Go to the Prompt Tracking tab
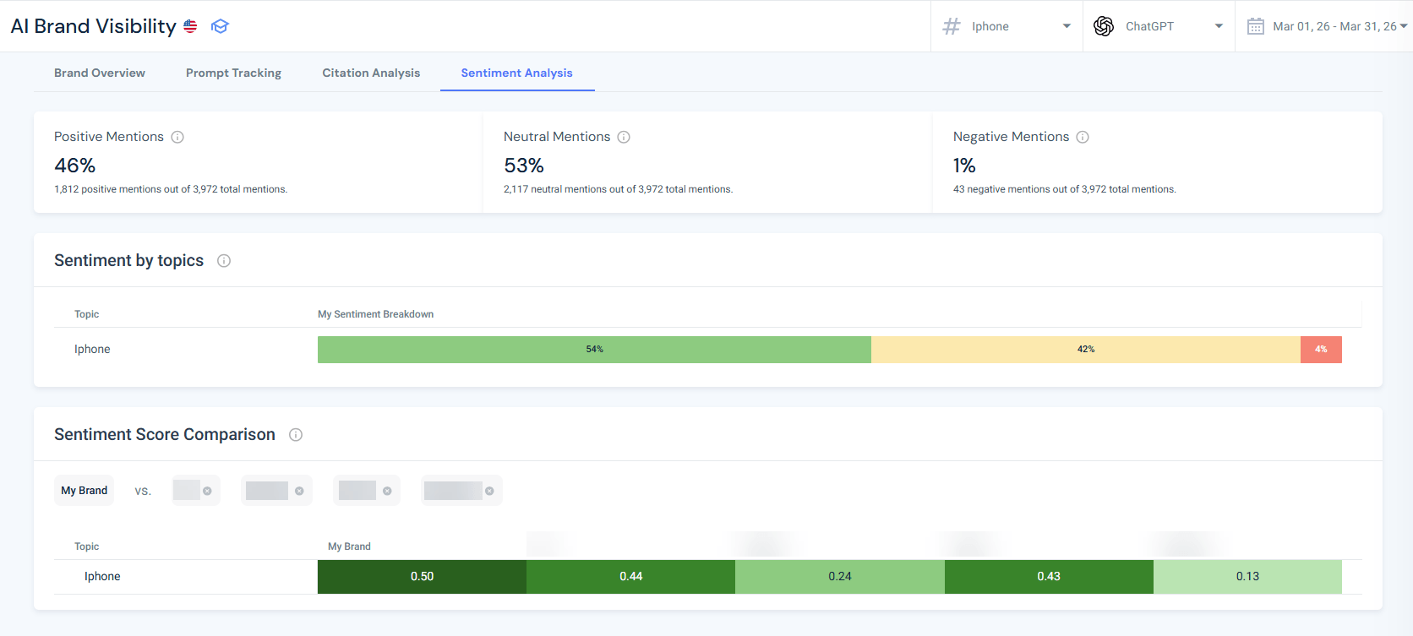 tap(233, 73)
